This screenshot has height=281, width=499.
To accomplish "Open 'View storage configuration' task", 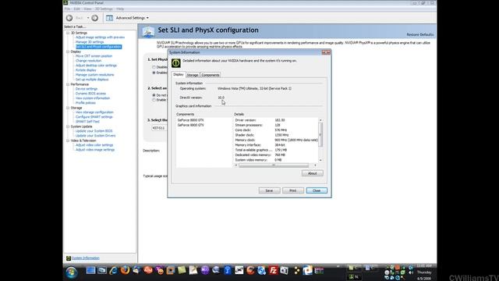I will 94,112.
